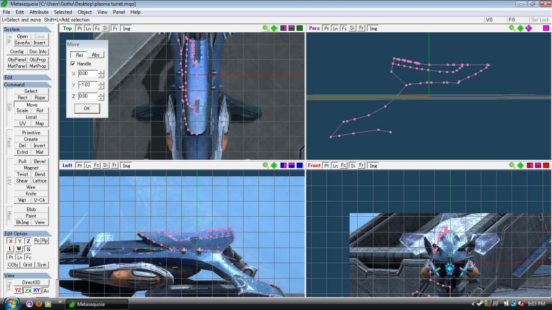Click the green pan icon in Front view

(x=520, y=166)
